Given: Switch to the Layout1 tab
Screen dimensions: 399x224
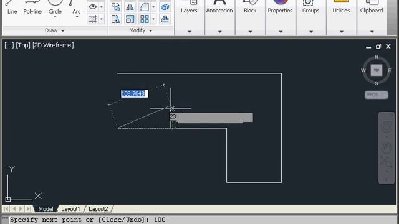Looking at the screenshot, I should pos(70,209).
